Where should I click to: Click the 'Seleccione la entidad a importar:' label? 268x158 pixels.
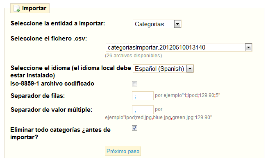(58, 23)
